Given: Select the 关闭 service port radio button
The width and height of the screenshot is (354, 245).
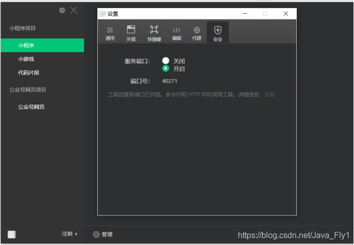Looking at the screenshot, I should [166, 61].
